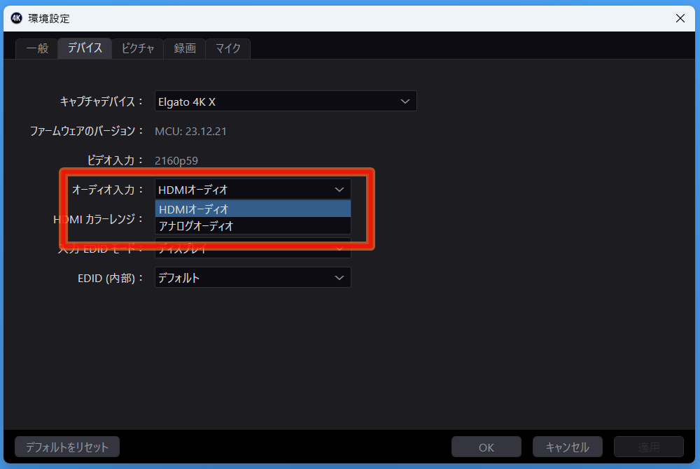
Task: Click the EDID (内部) dropdown chevron
Action: click(339, 278)
